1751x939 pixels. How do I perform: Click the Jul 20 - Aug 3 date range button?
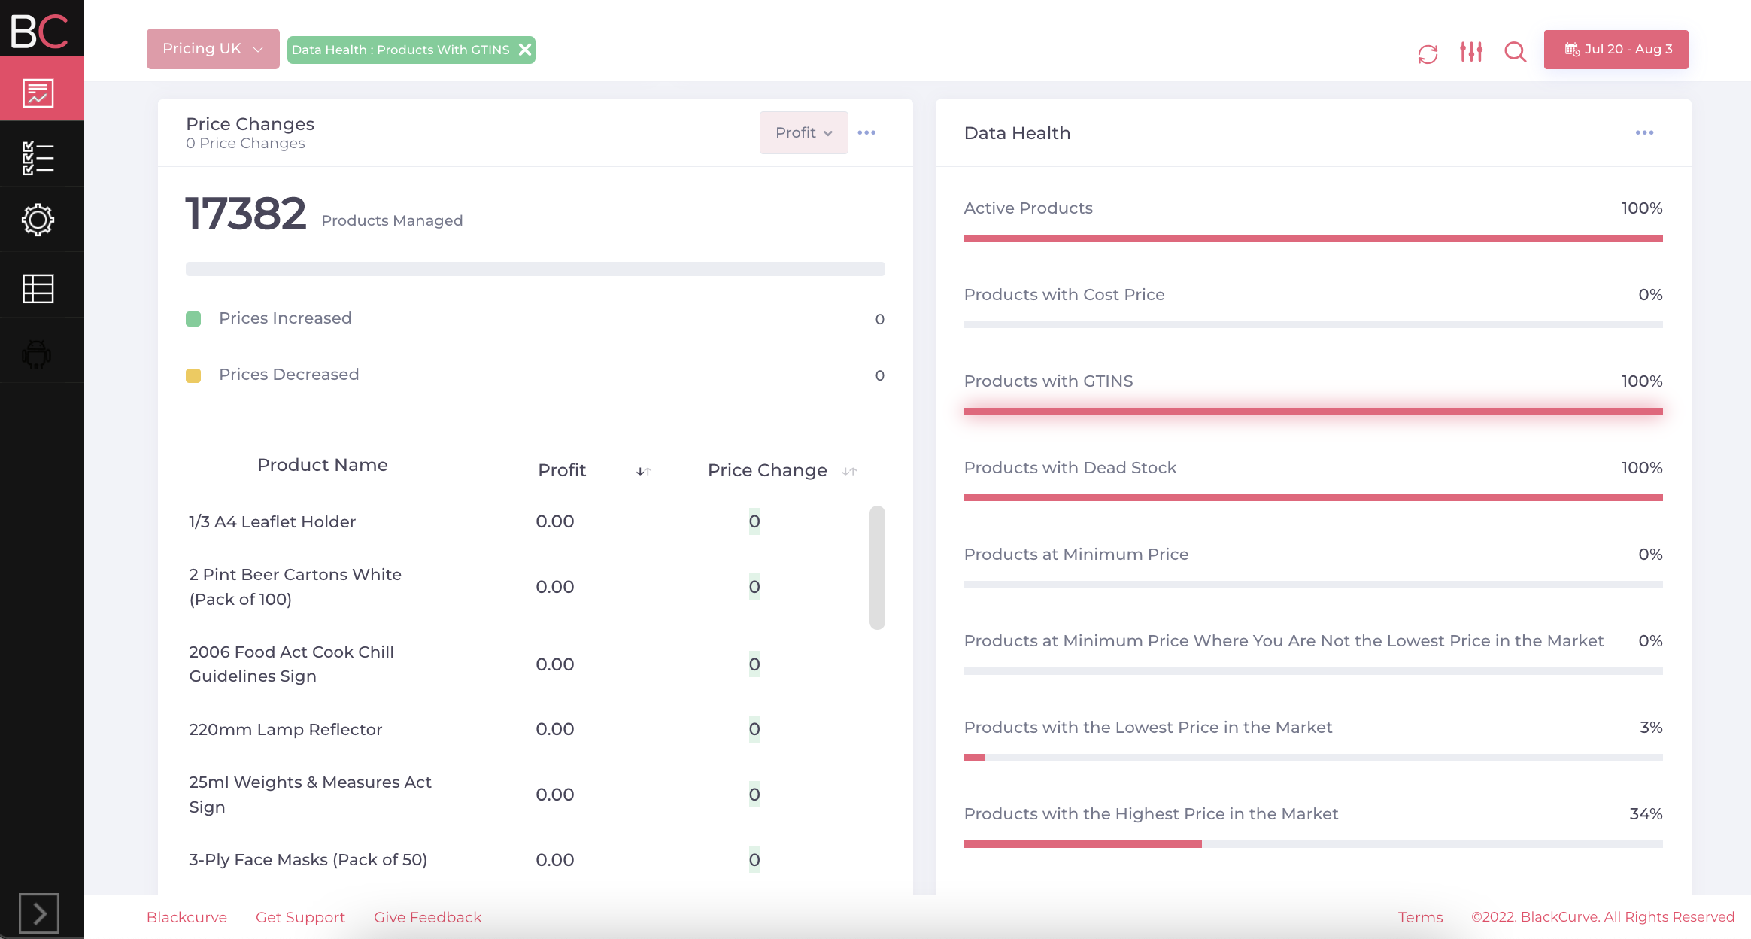point(1618,49)
